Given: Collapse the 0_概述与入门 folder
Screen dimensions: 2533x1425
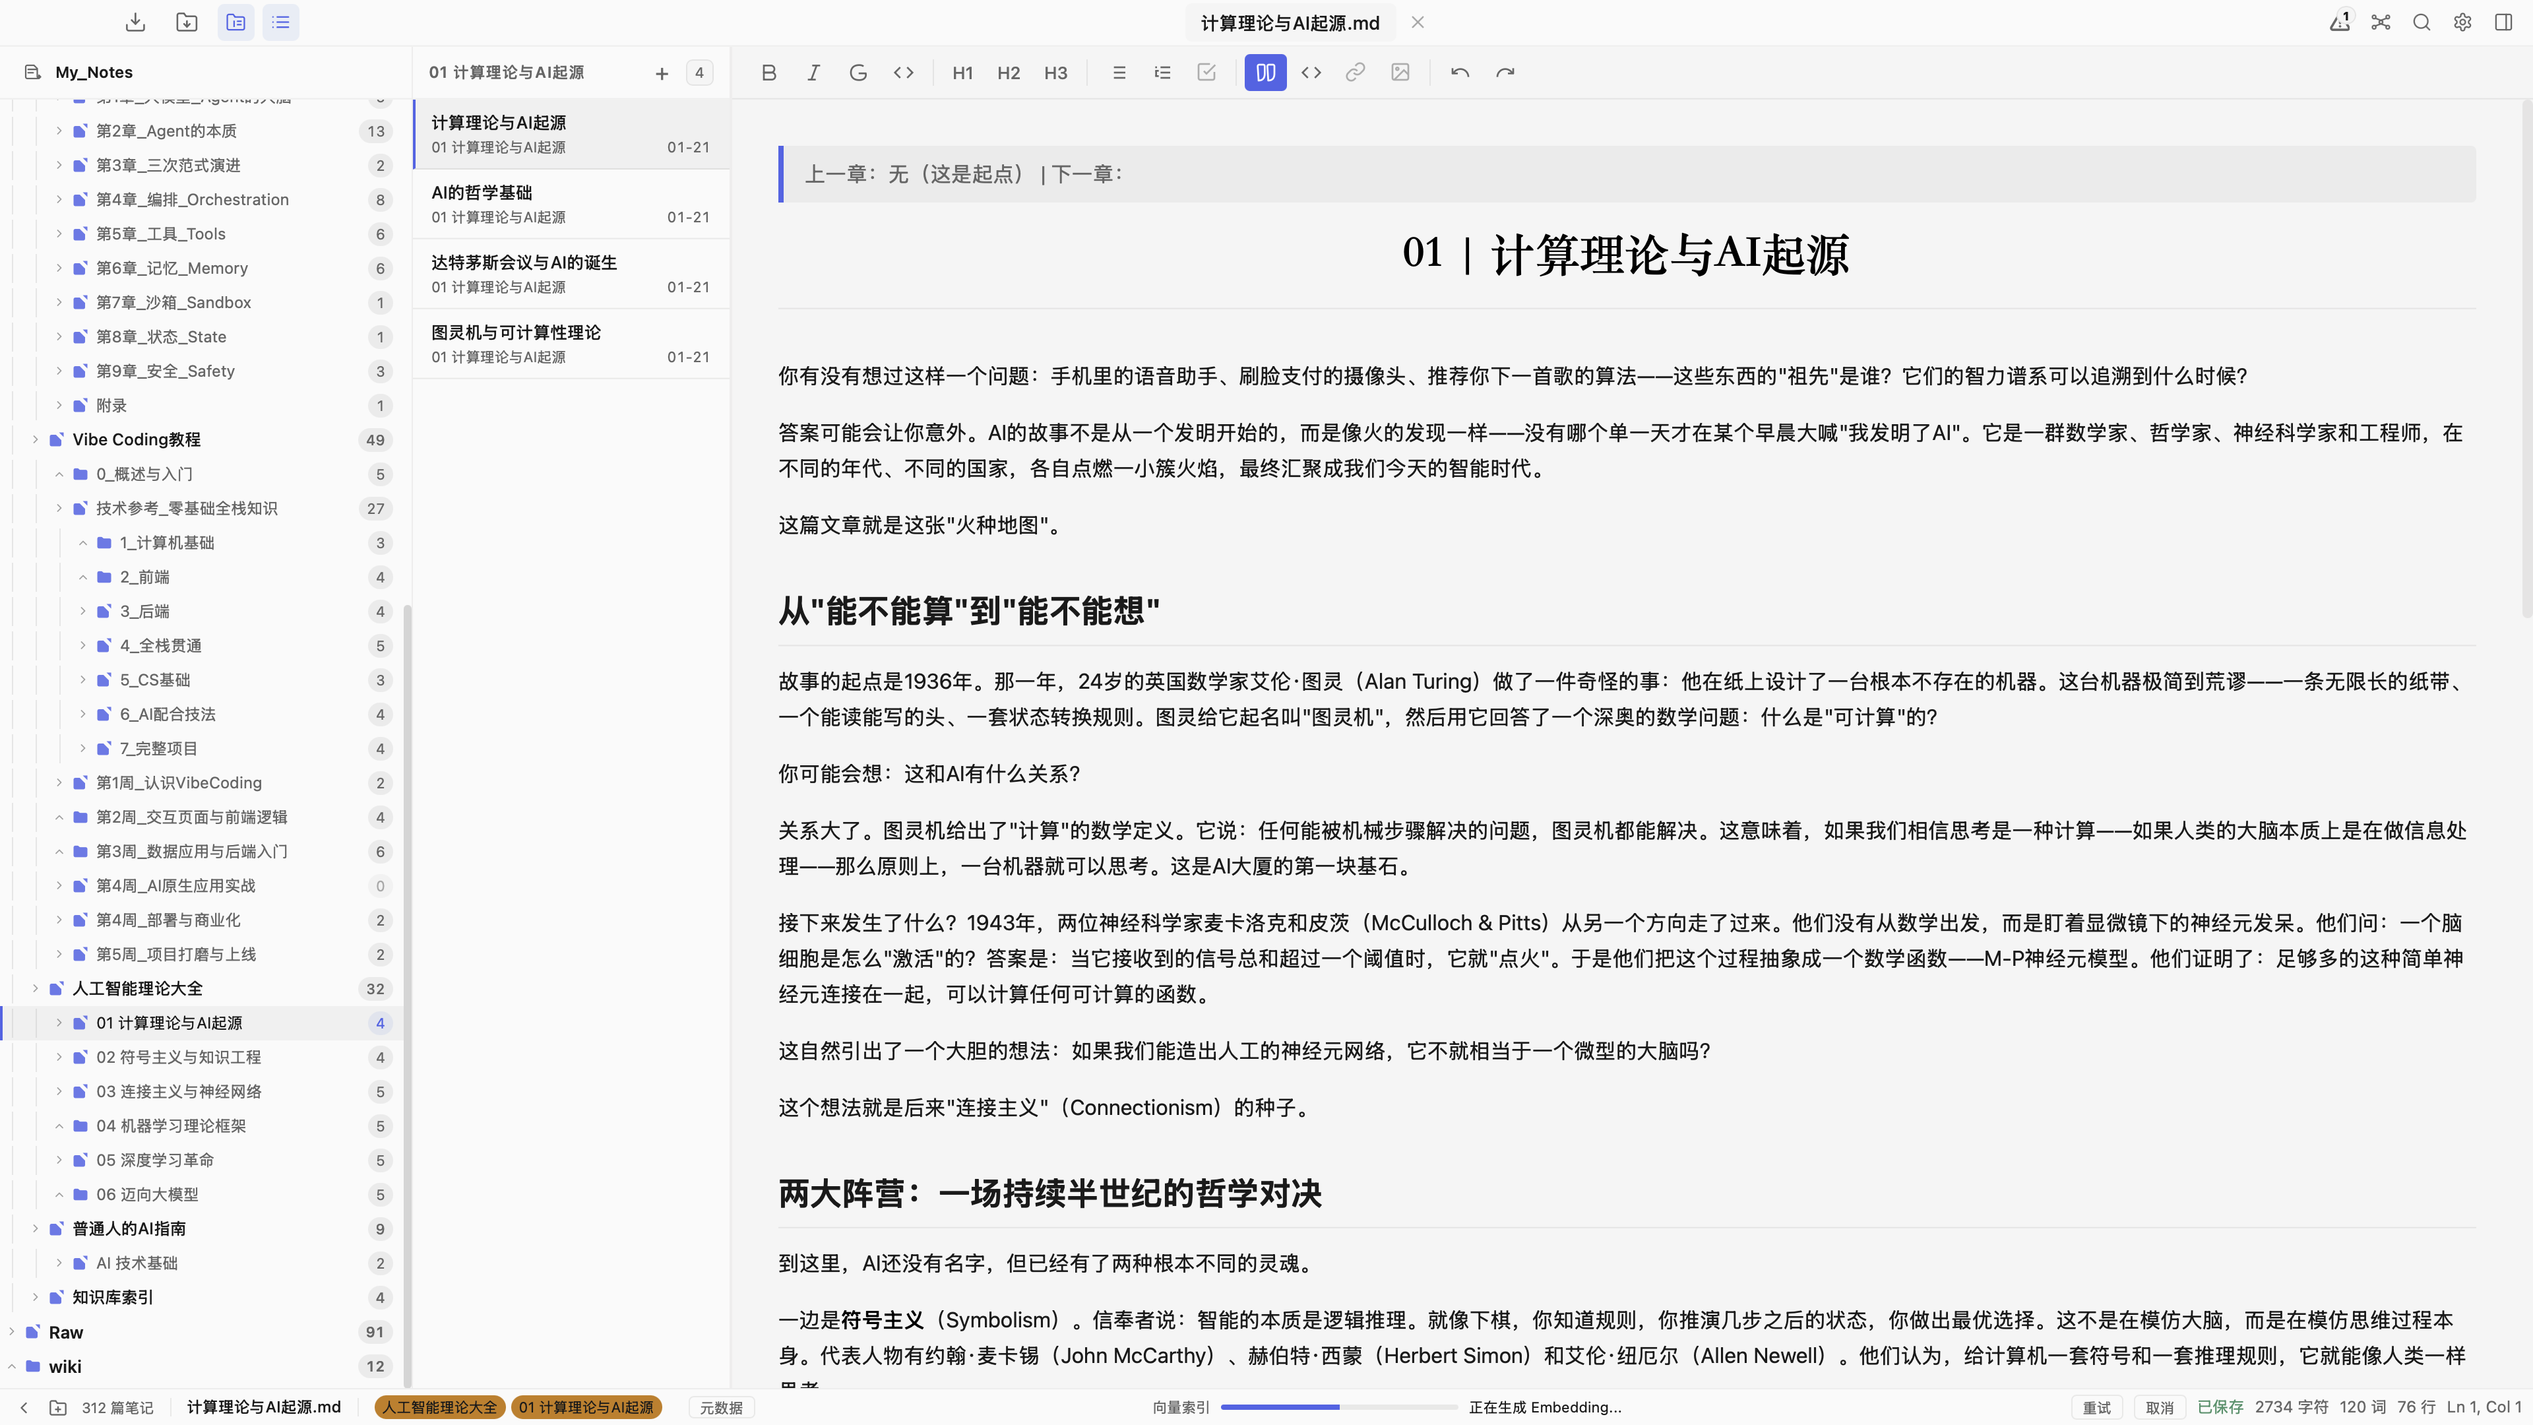Looking at the screenshot, I should click(x=59, y=474).
